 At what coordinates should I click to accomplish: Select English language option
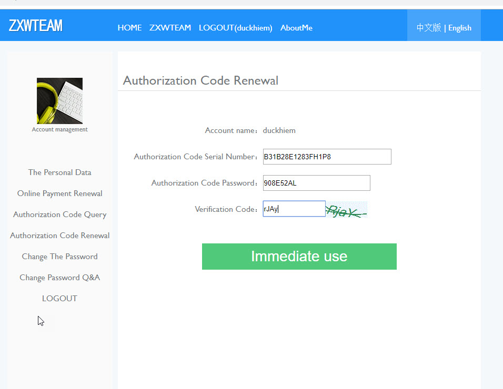click(x=460, y=28)
